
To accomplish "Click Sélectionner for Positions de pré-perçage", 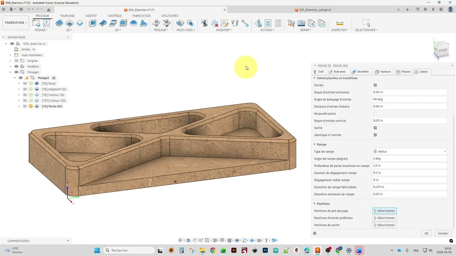I will coord(384,211).
